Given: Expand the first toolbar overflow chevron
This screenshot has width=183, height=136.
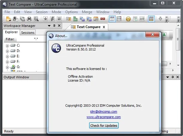Looking at the screenshot, I should (x=167, y=19).
